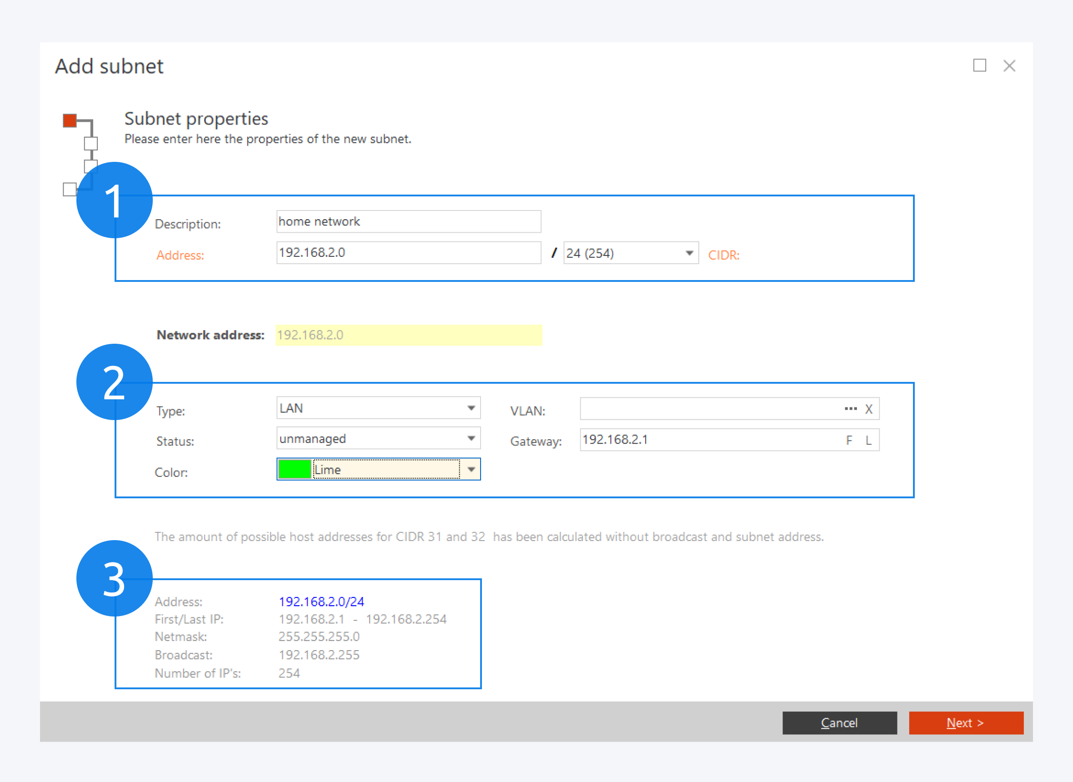The height and width of the screenshot is (782, 1073).
Task: Select the lime green color swatch
Action: click(x=294, y=469)
